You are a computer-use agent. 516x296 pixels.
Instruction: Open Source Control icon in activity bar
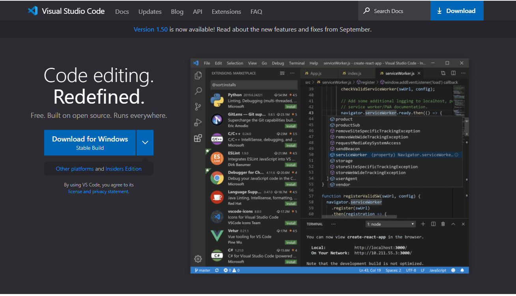tap(198, 107)
